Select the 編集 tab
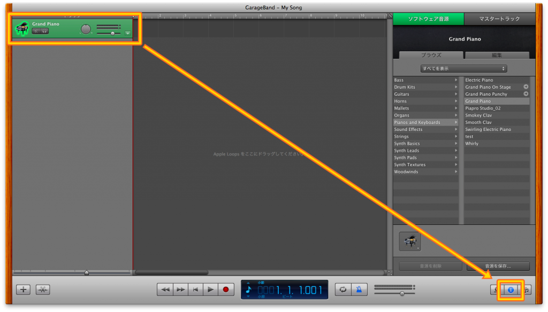This screenshot has width=548, height=312. [x=497, y=55]
